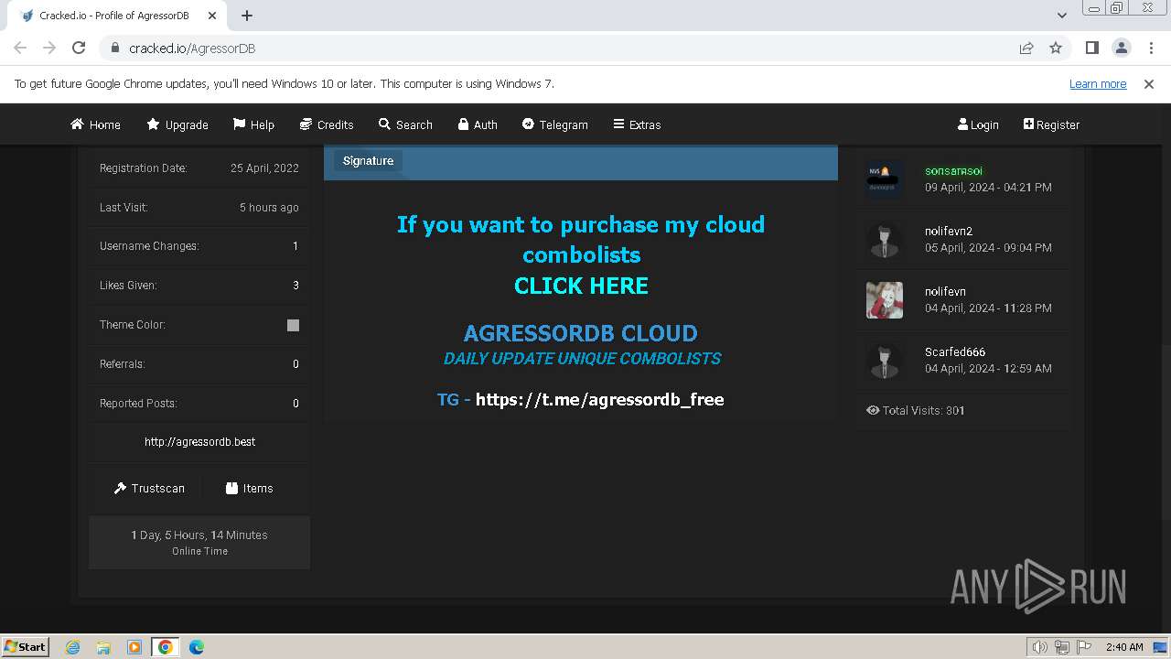The width and height of the screenshot is (1171, 659).
Task: Open the Chrome profile icon
Action: (x=1121, y=48)
